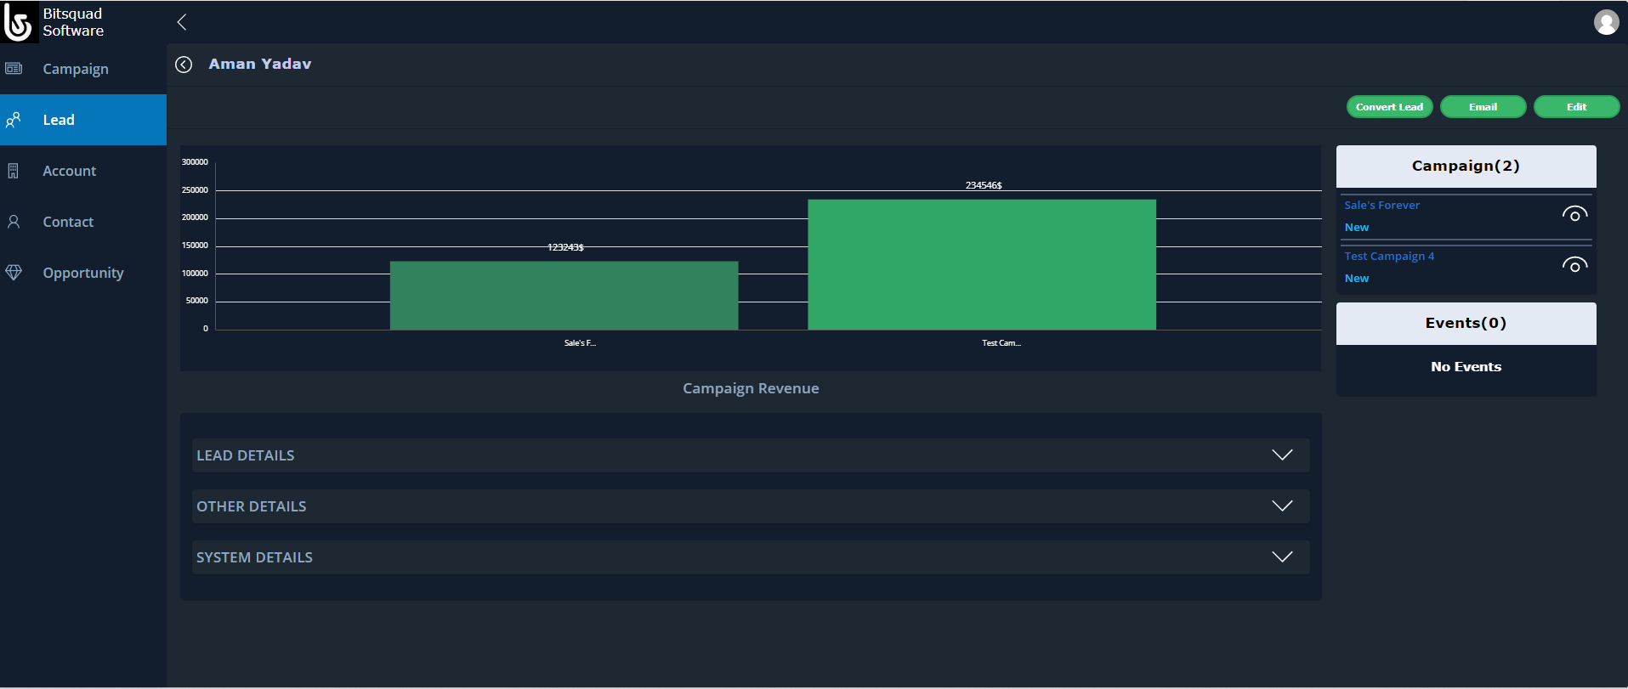Click the Contact person icon in sidebar

click(14, 222)
